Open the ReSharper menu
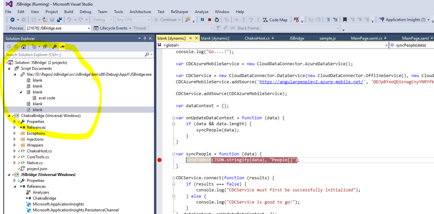 pyautogui.click(x=180, y=12)
